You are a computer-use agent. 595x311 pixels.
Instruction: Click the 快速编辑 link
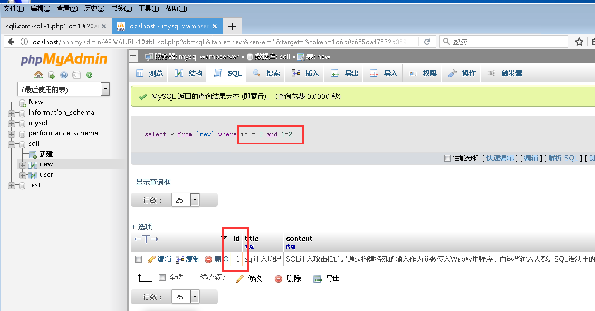tap(501, 157)
